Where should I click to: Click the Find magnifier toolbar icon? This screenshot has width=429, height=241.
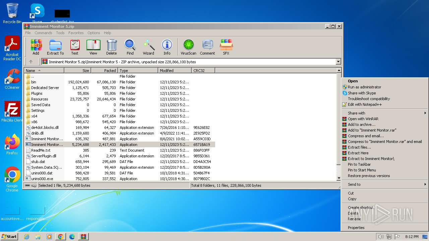click(130, 47)
